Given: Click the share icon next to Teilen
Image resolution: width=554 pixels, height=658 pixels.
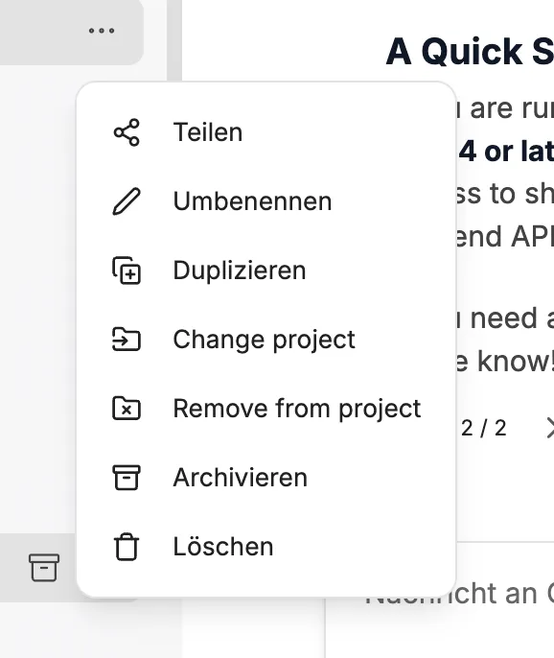Looking at the screenshot, I should click(127, 132).
